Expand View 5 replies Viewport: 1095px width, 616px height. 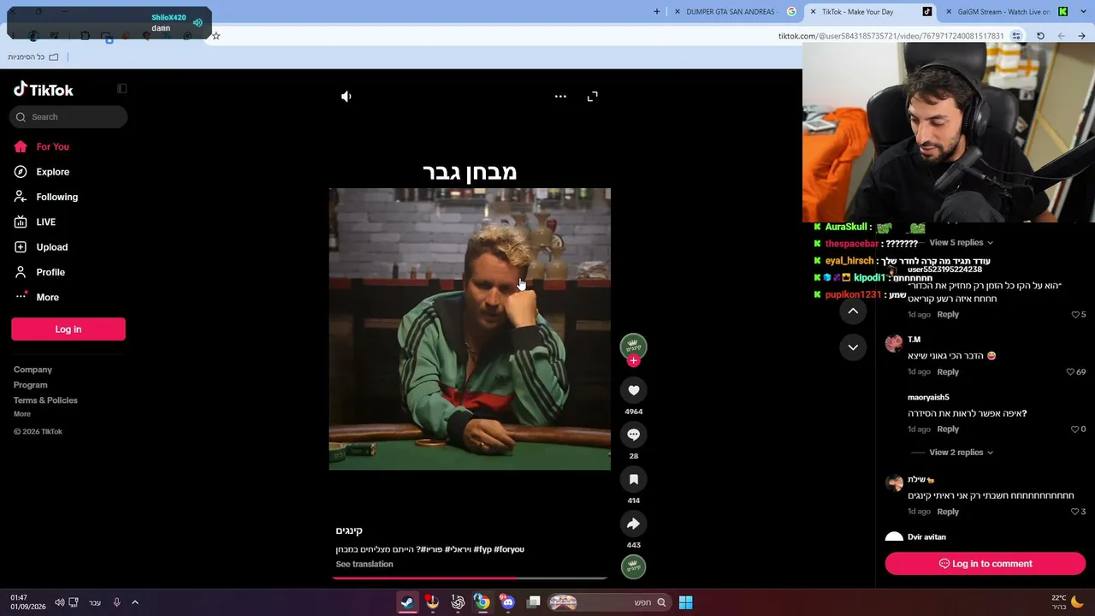[x=961, y=243]
